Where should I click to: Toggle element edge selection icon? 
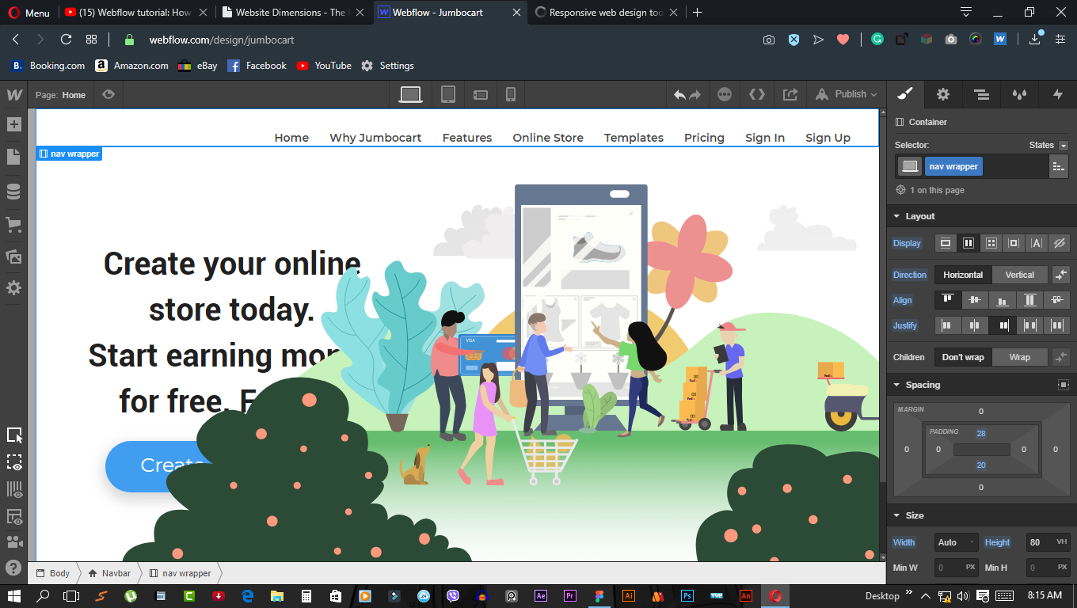pos(14,435)
